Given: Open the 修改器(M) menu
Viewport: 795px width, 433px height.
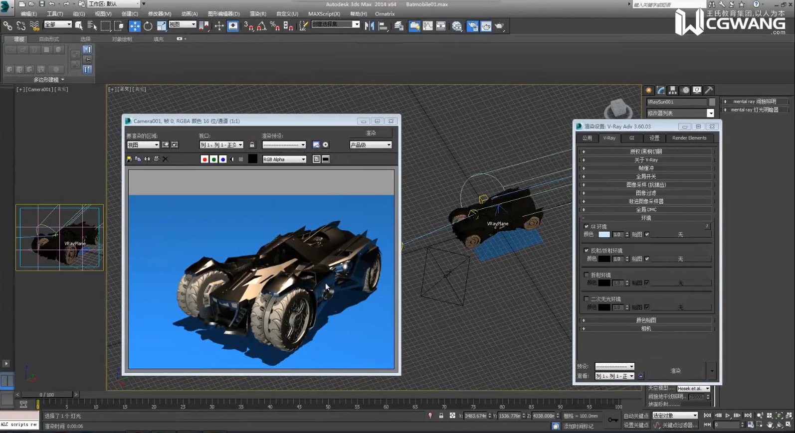Looking at the screenshot, I should coord(160,14).
